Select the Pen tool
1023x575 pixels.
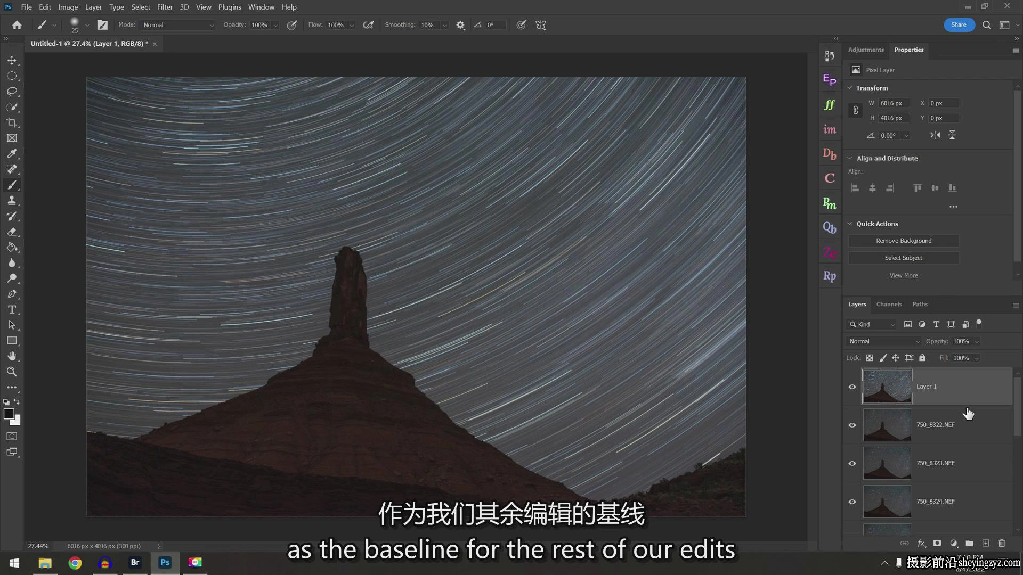pyautogui.click(x=12, y=294)
